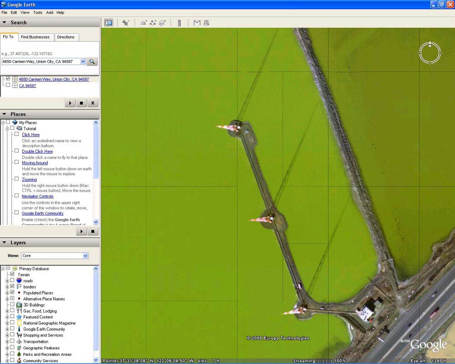Image resolution: width=455 pixels, height=364 pixels.
Task: Select the Add Path tool
Action: (153, 23)
